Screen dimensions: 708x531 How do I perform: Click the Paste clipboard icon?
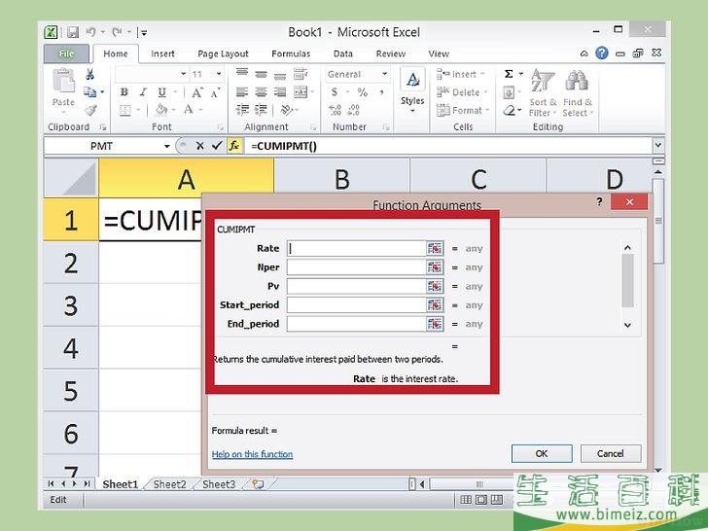click(x=63, y=82)
